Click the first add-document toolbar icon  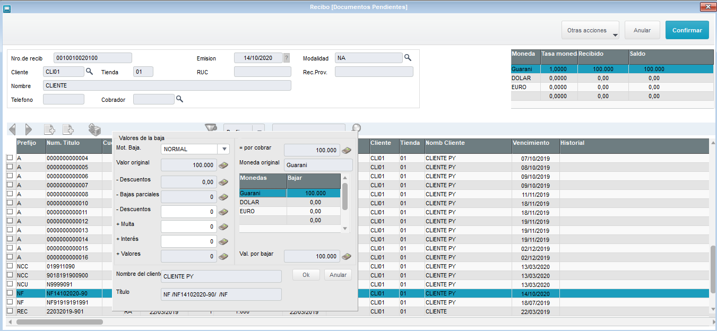pyautogui.click(x=49, y=129)
